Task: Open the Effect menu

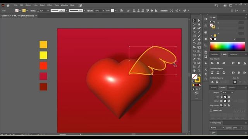Action: (50, 5)
